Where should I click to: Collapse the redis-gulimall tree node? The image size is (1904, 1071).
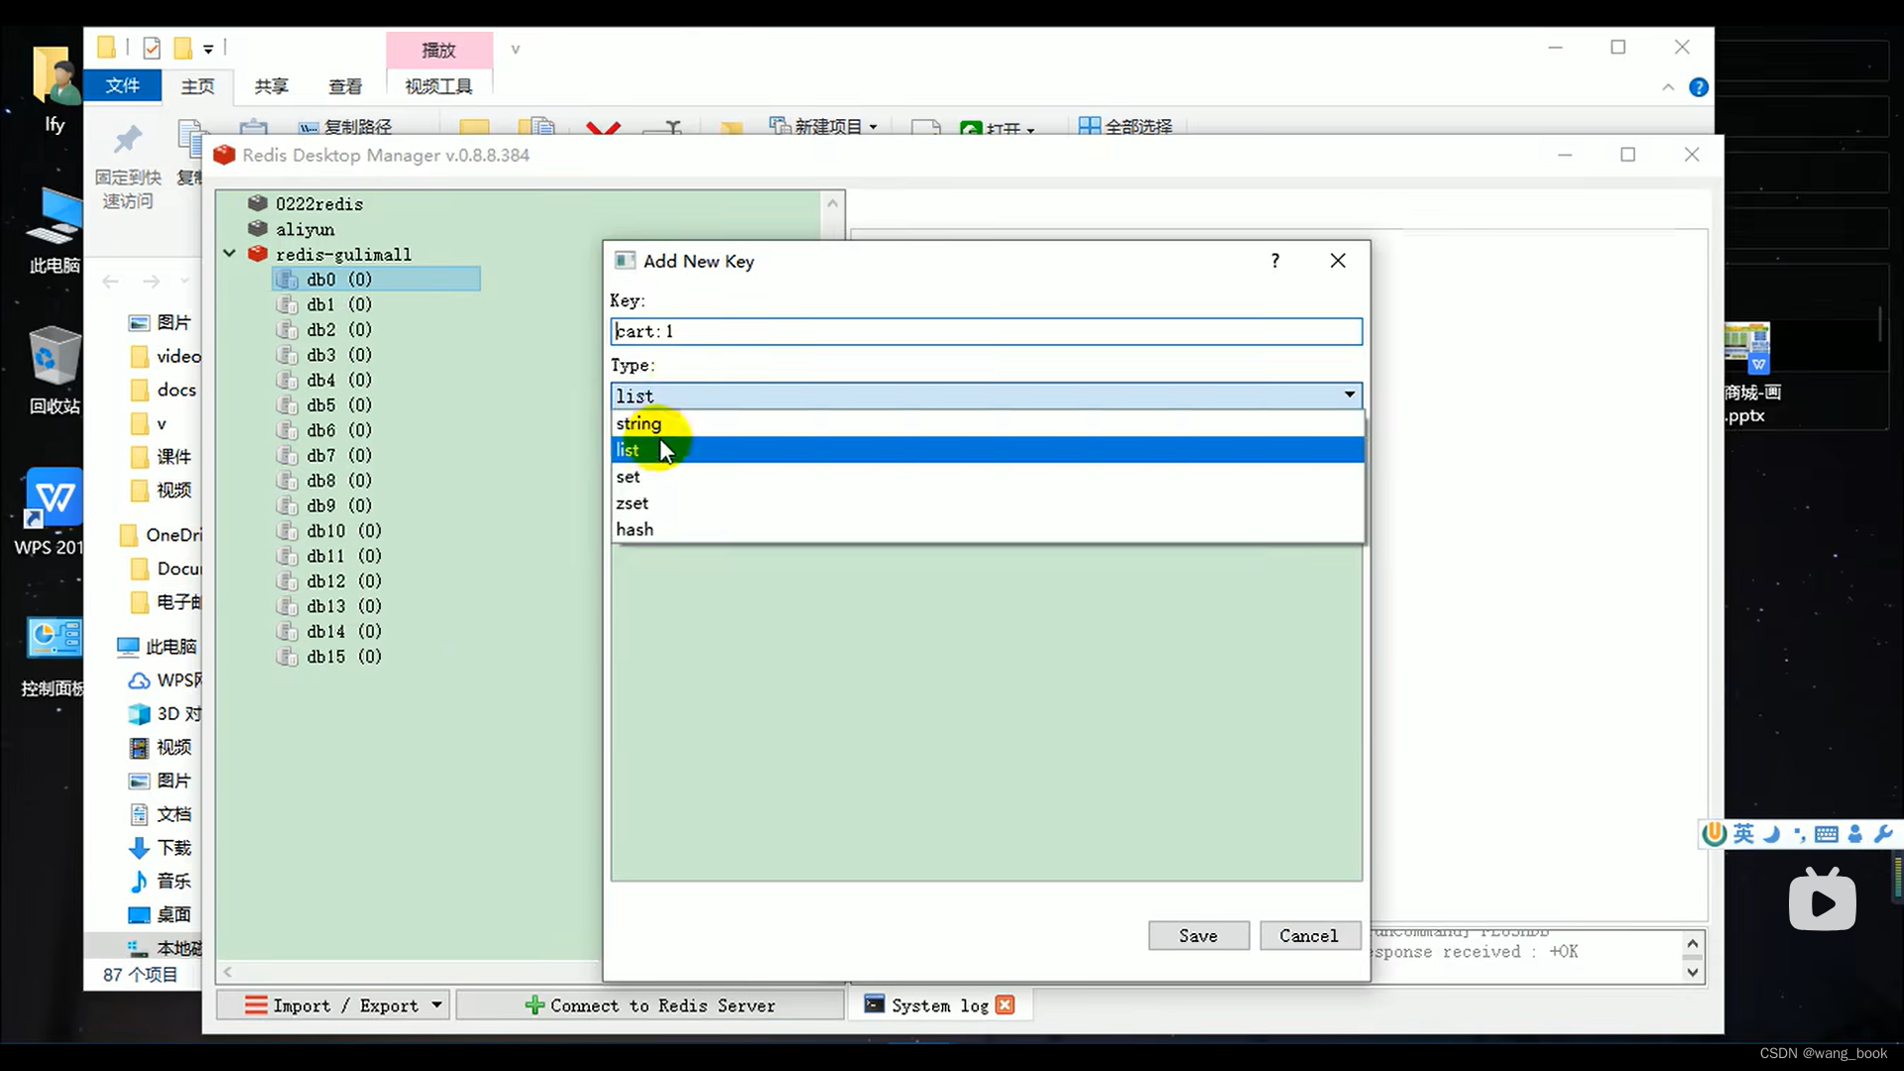[230, 254]
